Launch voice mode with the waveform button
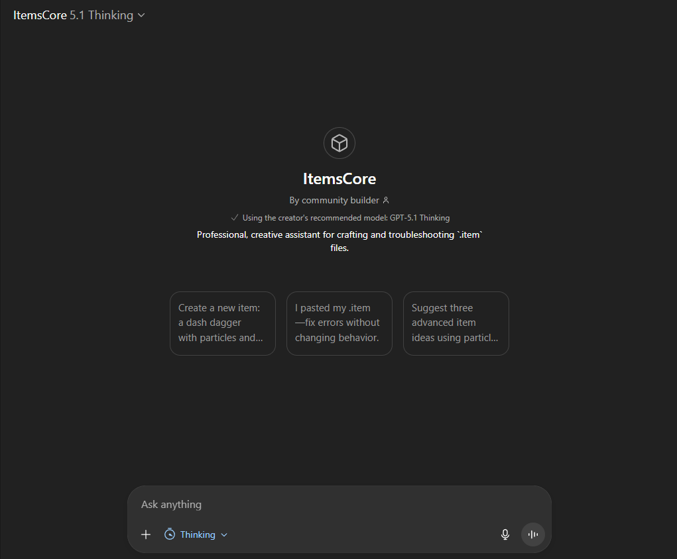 click(532, 534)
